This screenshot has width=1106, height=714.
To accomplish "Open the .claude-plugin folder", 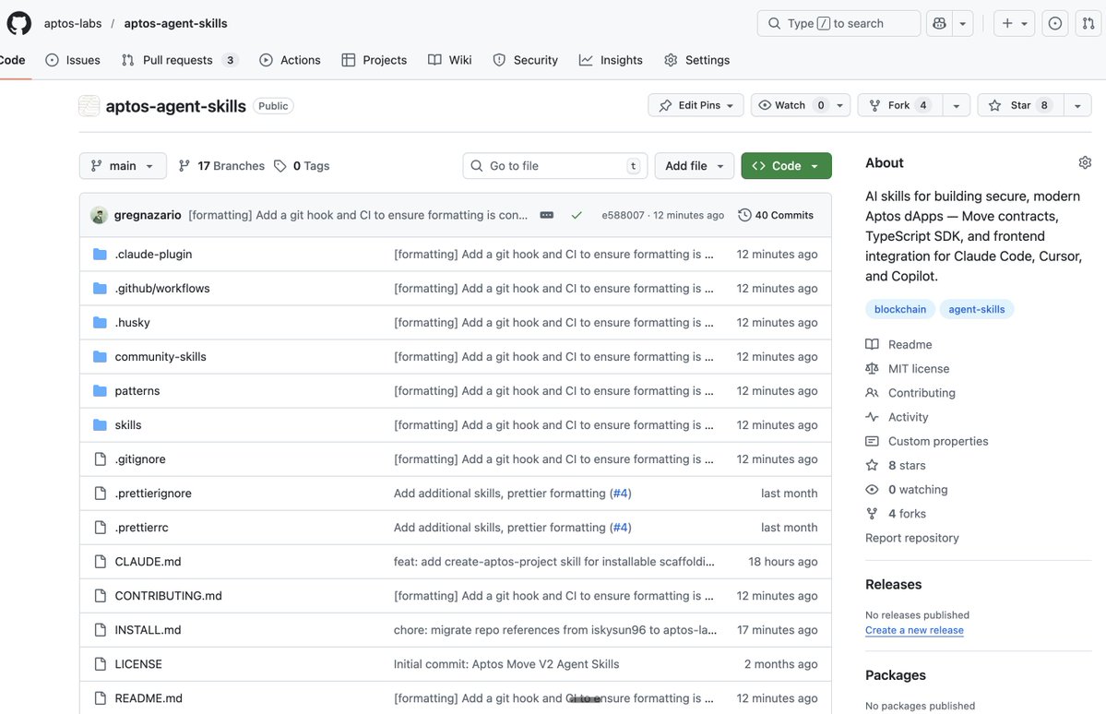I will 153,254.
